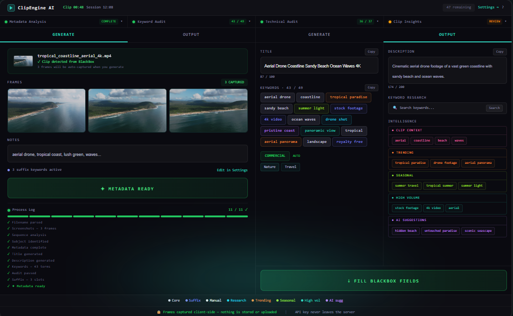513x316 pixels.
Task: Click the Trending legend dot in footer
Action: (x=253, y=301)
